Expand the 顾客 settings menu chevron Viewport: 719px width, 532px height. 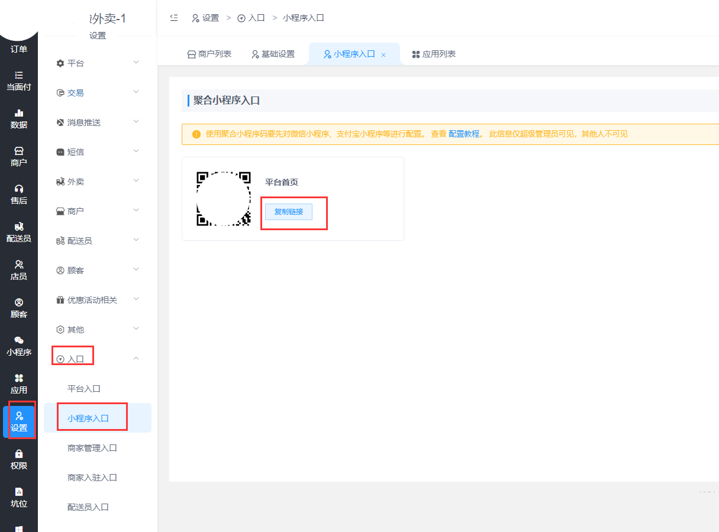coord(136,269)
